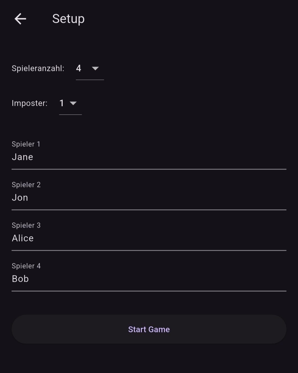Click underline beneath the Spieleranzahl dropdown
The height and width of the screenshot is (373, 298).
90,80
